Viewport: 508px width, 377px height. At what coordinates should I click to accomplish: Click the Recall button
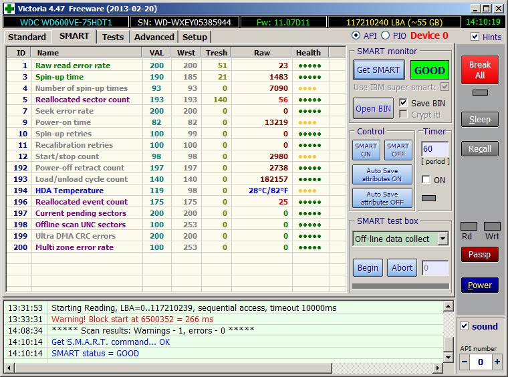pyautogui.click(x=480, y=149)
